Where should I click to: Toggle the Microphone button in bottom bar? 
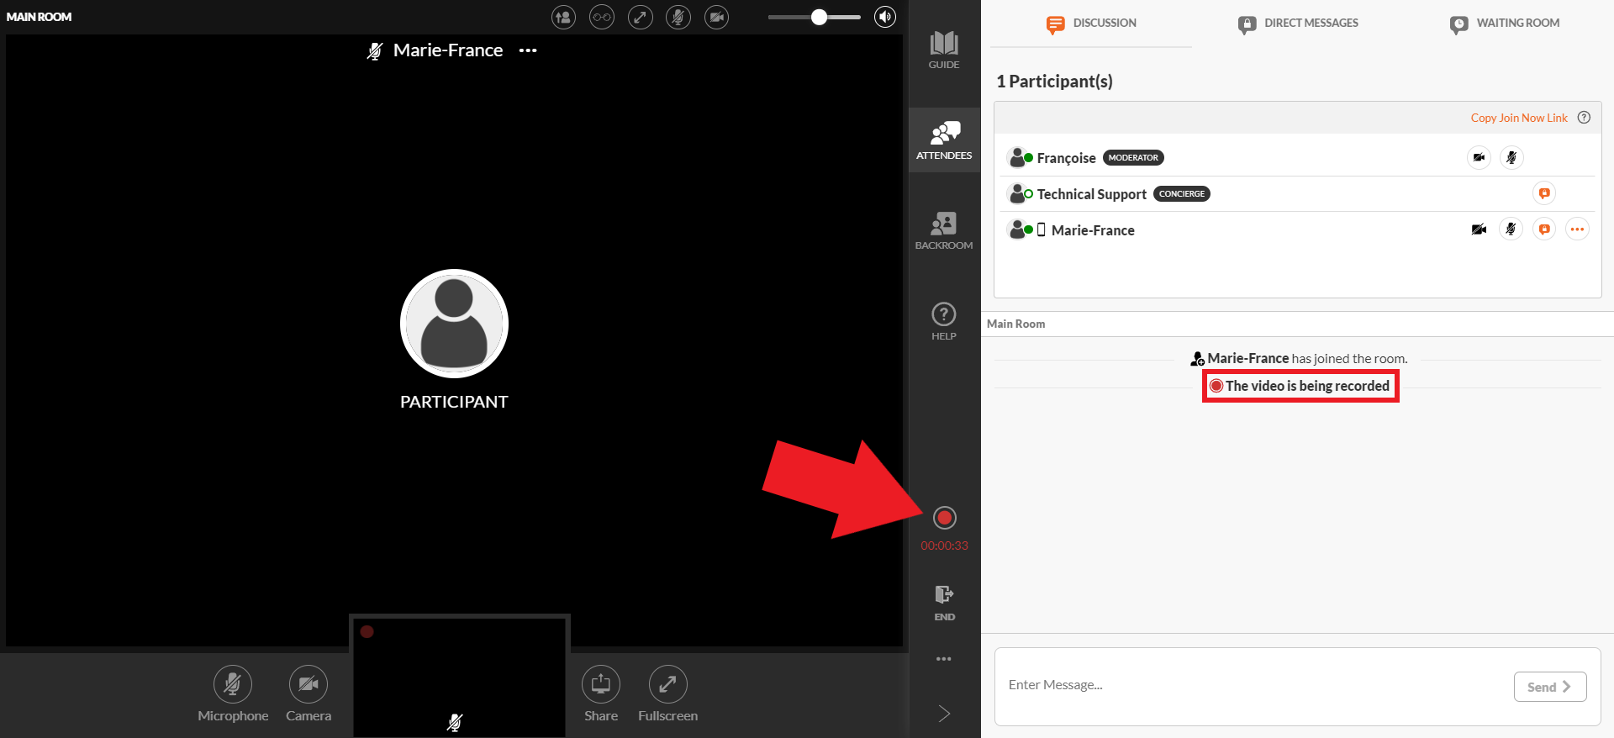coord(233,694)
